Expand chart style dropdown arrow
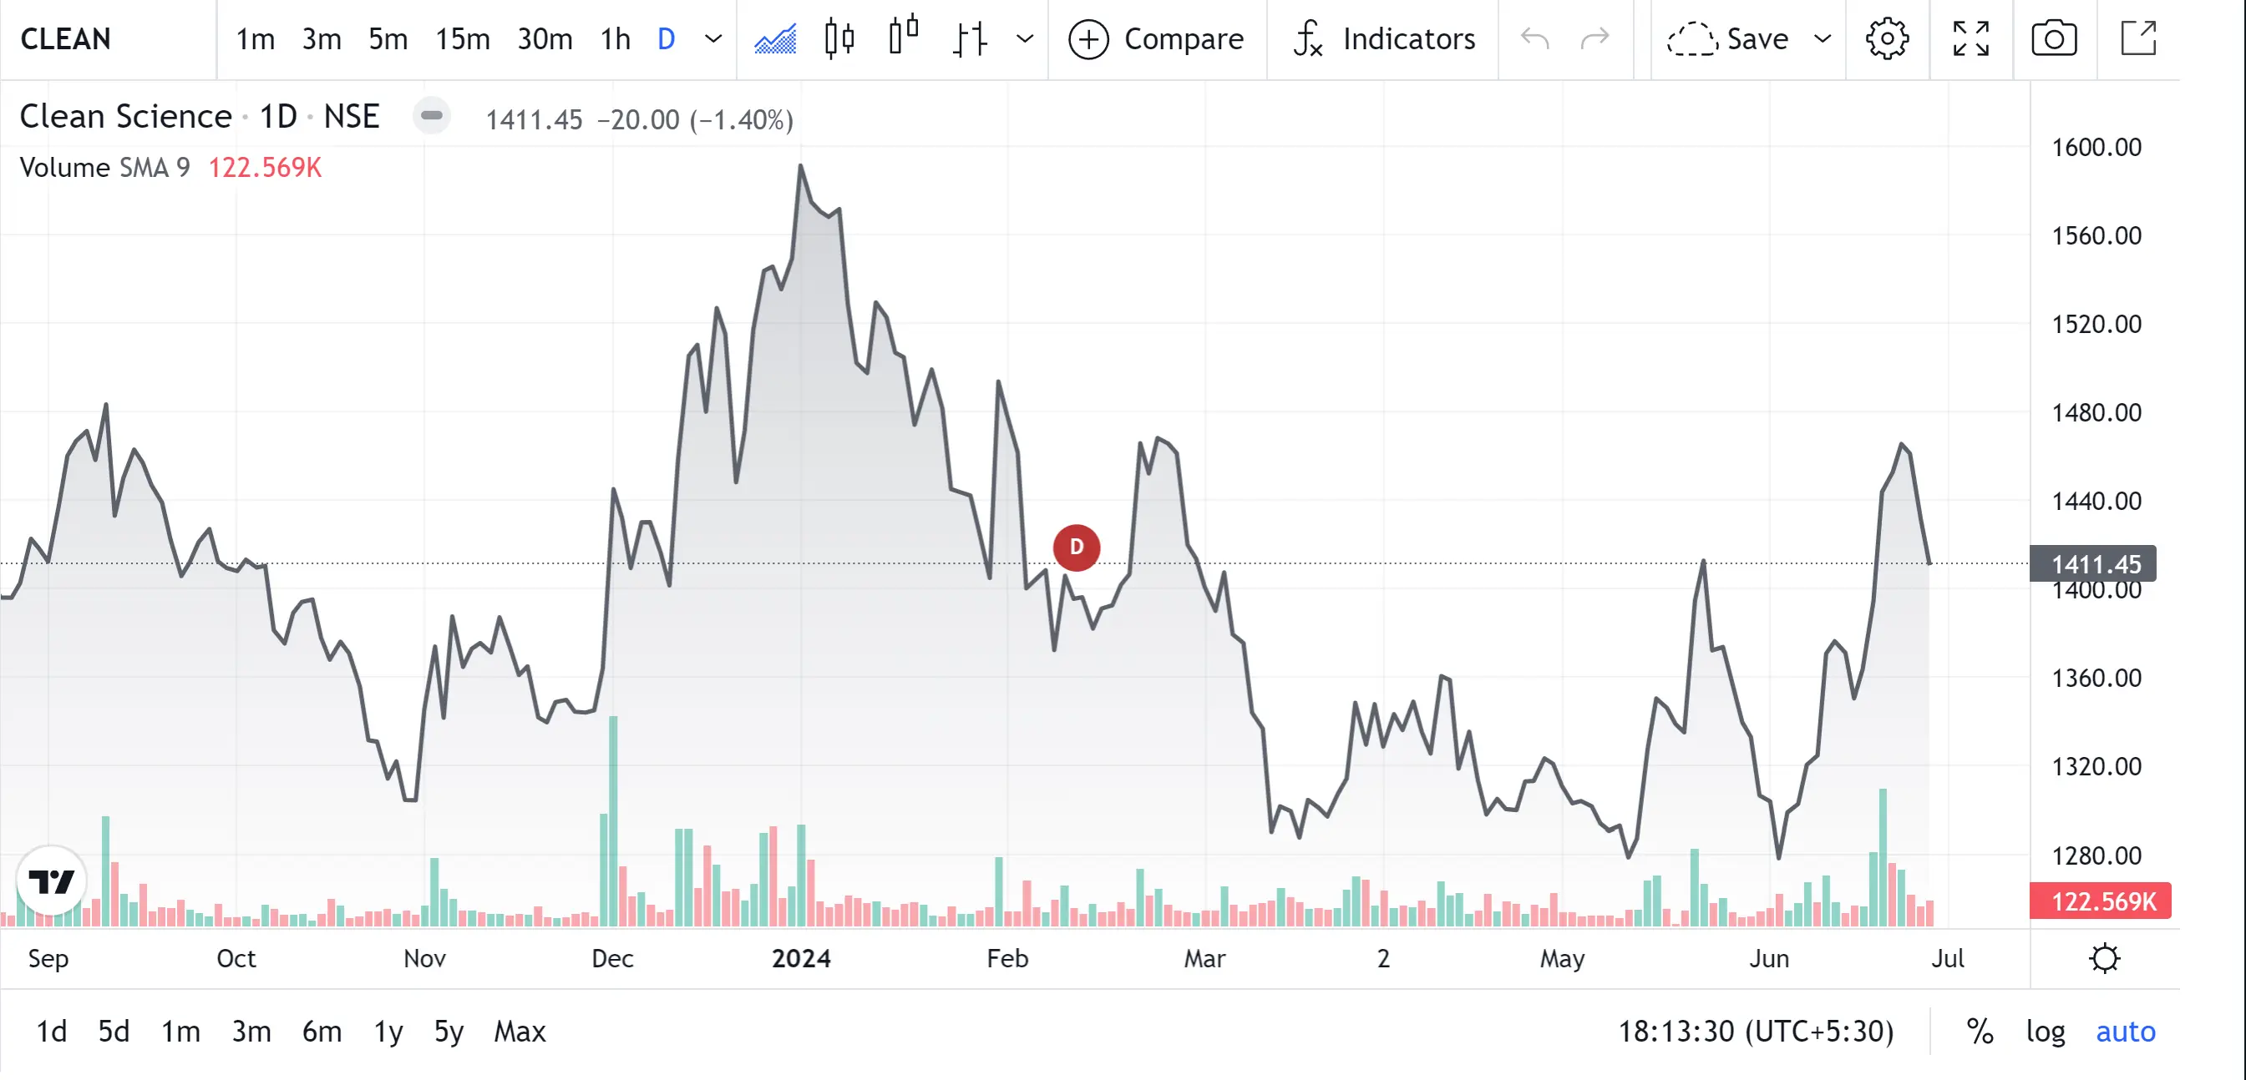Viewport: 2246px width, 1080px height. point(1026,39)
